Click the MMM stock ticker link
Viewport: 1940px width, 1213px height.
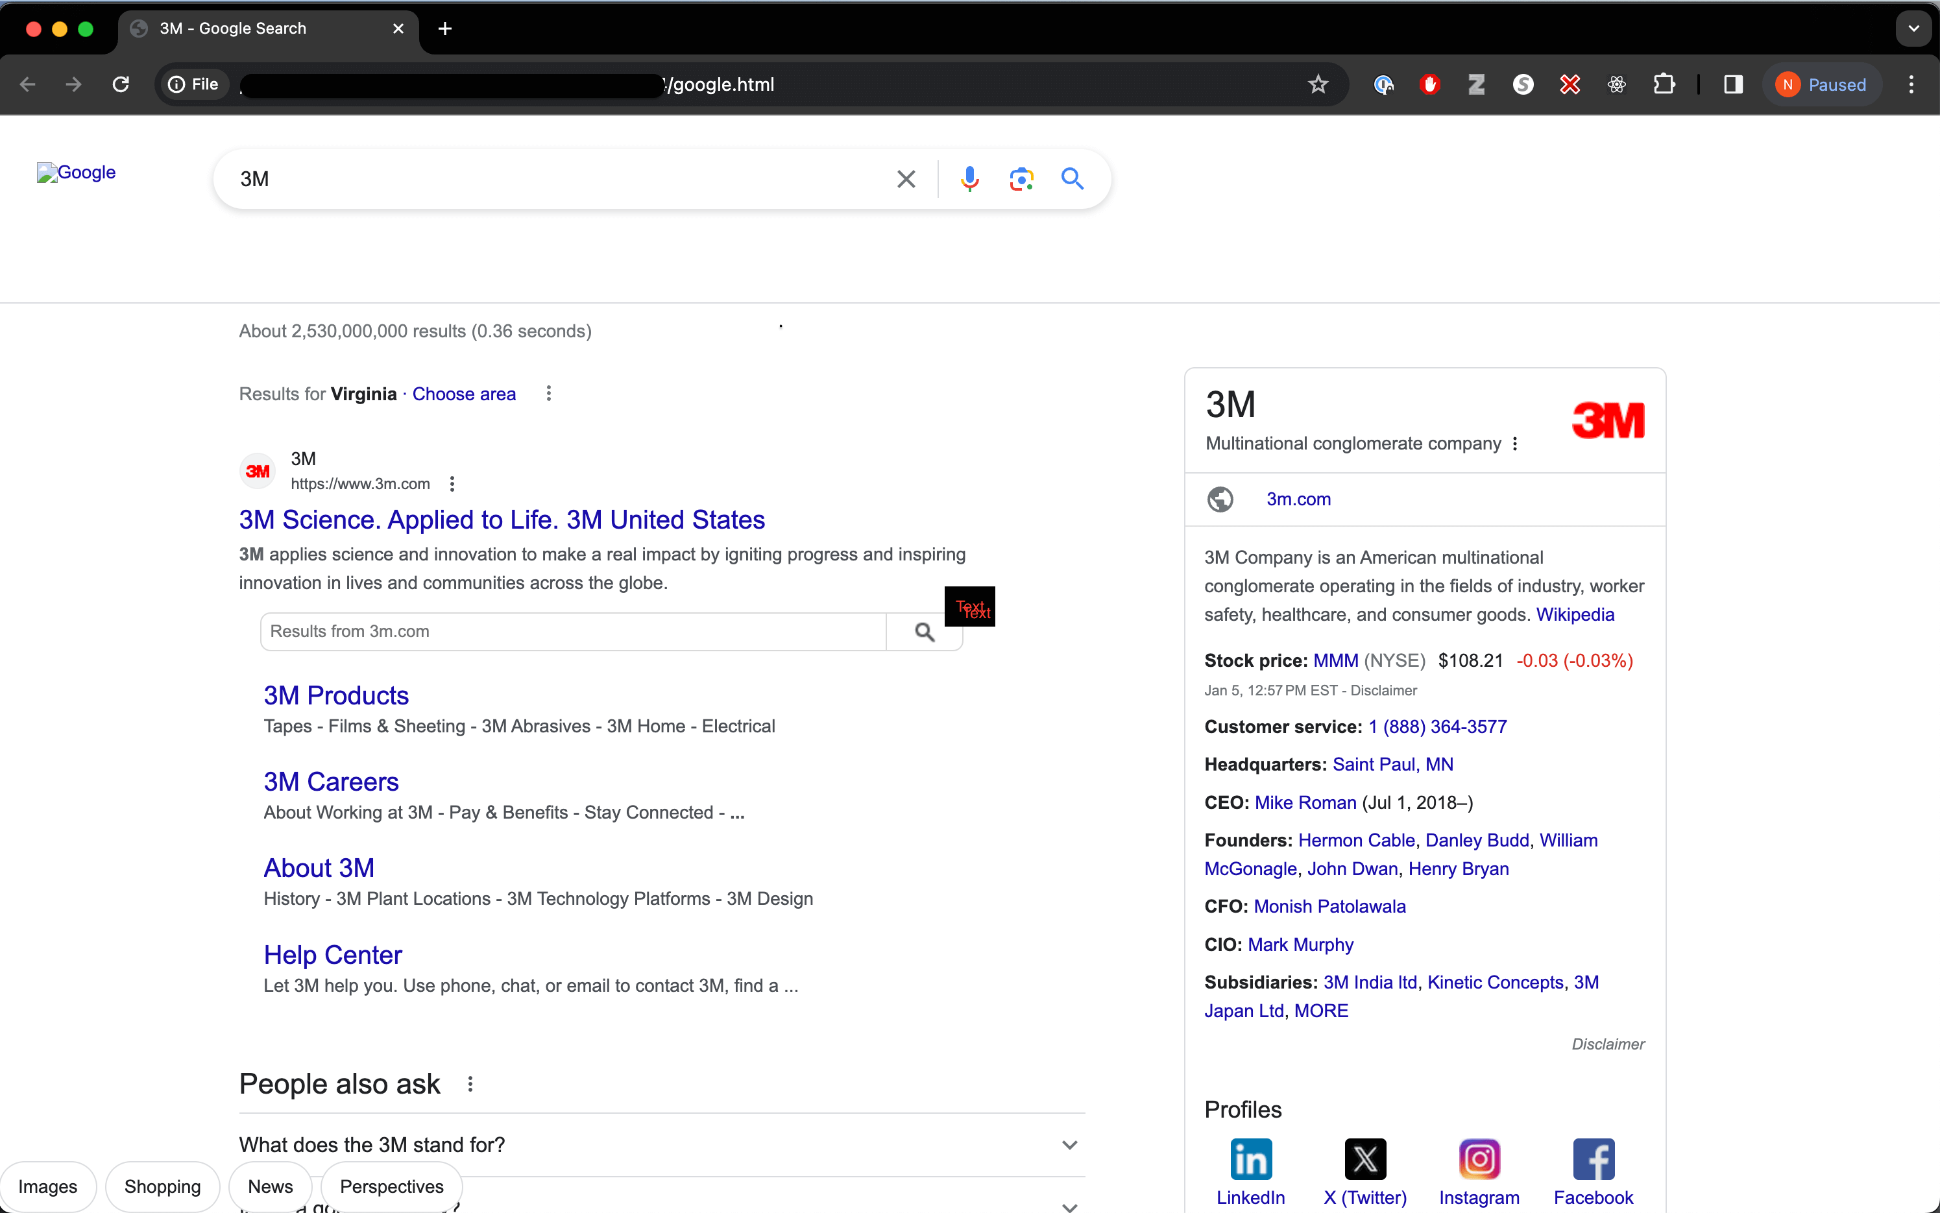click(x=1336, y=660)
